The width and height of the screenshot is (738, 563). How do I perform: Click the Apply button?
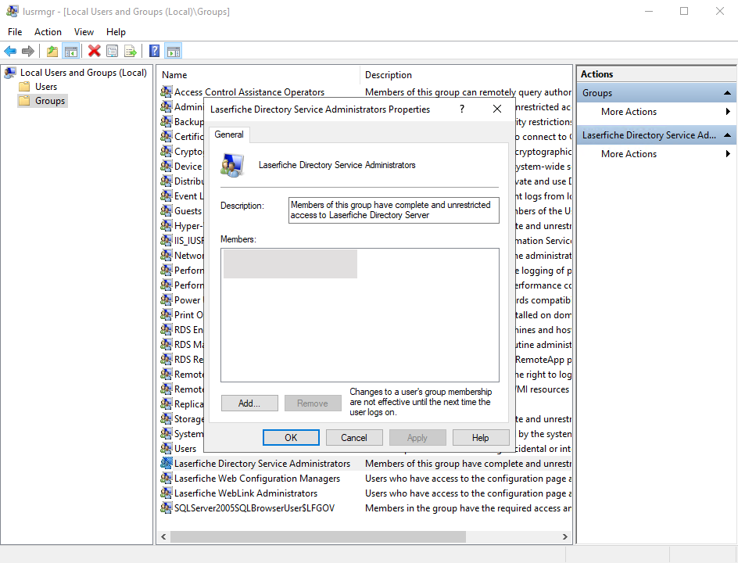(417, 438)
